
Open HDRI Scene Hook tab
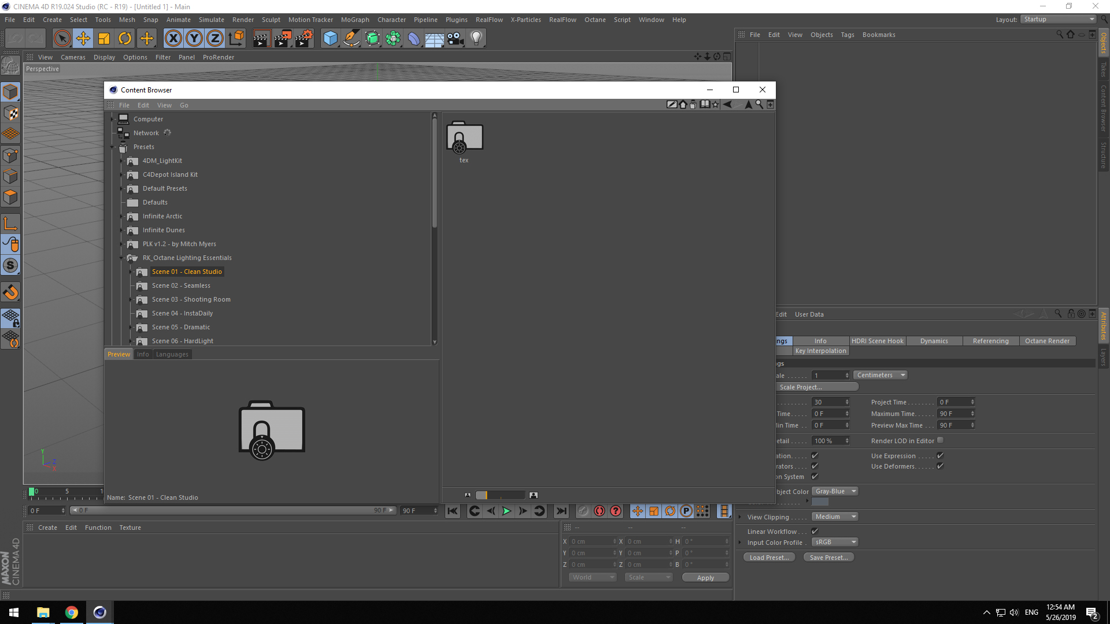pos(877,341)
